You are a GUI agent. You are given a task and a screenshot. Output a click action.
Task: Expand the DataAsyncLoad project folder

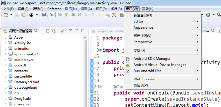[x=6, y=82]
